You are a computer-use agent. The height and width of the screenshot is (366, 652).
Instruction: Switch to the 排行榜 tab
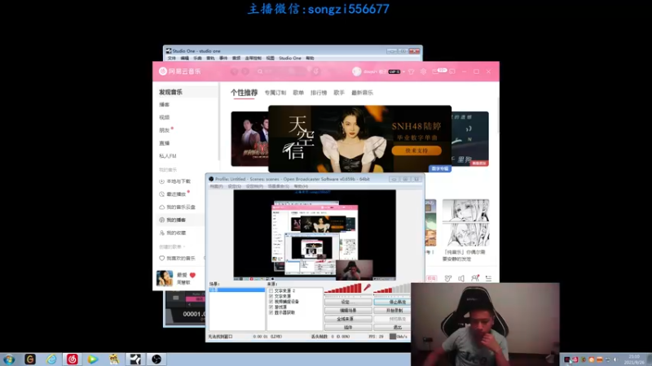[319, 93]
